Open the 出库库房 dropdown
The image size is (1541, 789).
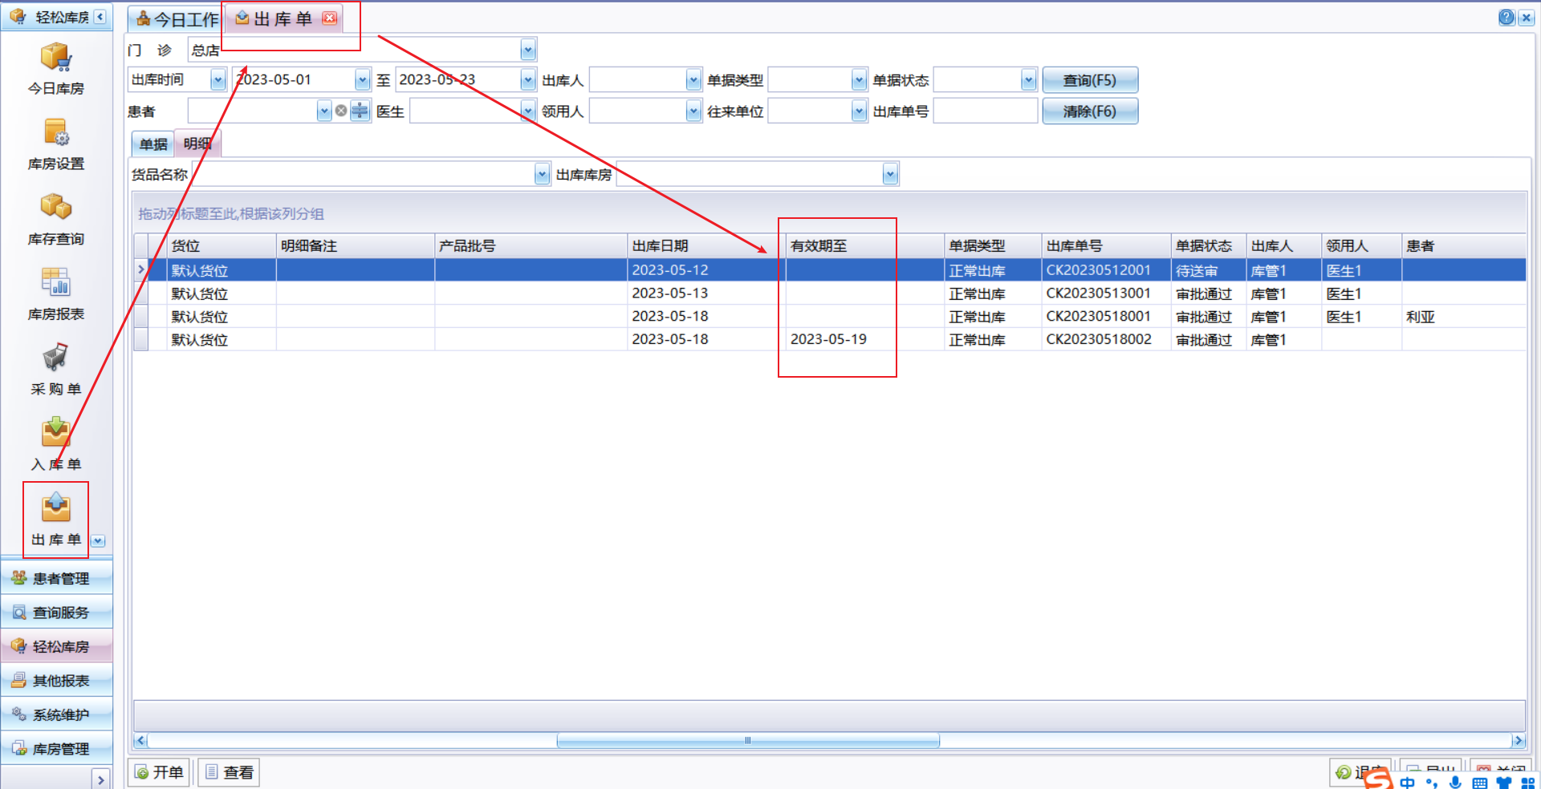pos(889,174)
